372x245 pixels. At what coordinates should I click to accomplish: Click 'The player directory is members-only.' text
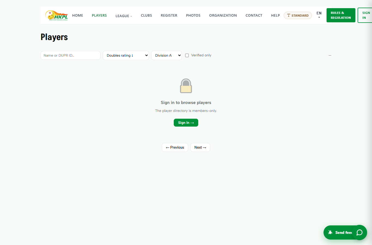[186, 111]
